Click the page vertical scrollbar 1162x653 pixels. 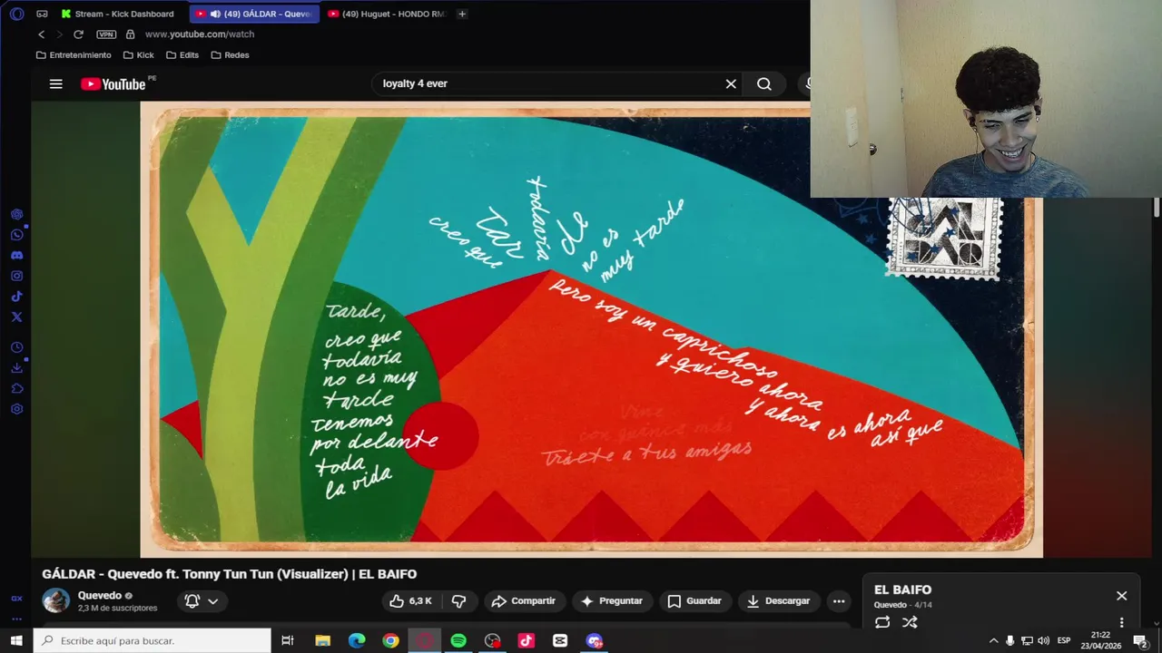click(1157, 207)
